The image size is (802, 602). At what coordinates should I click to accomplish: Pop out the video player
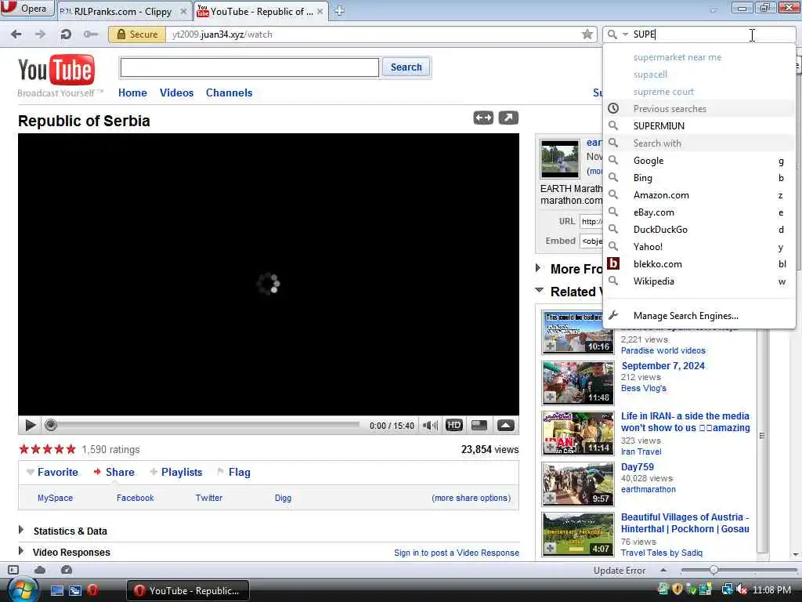[x=508, y=118]
